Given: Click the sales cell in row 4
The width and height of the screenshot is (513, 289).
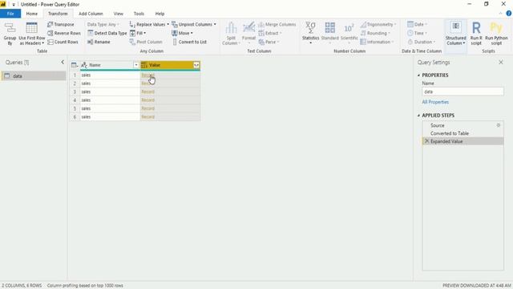Looking at the screenshot, I should (110, 100).
